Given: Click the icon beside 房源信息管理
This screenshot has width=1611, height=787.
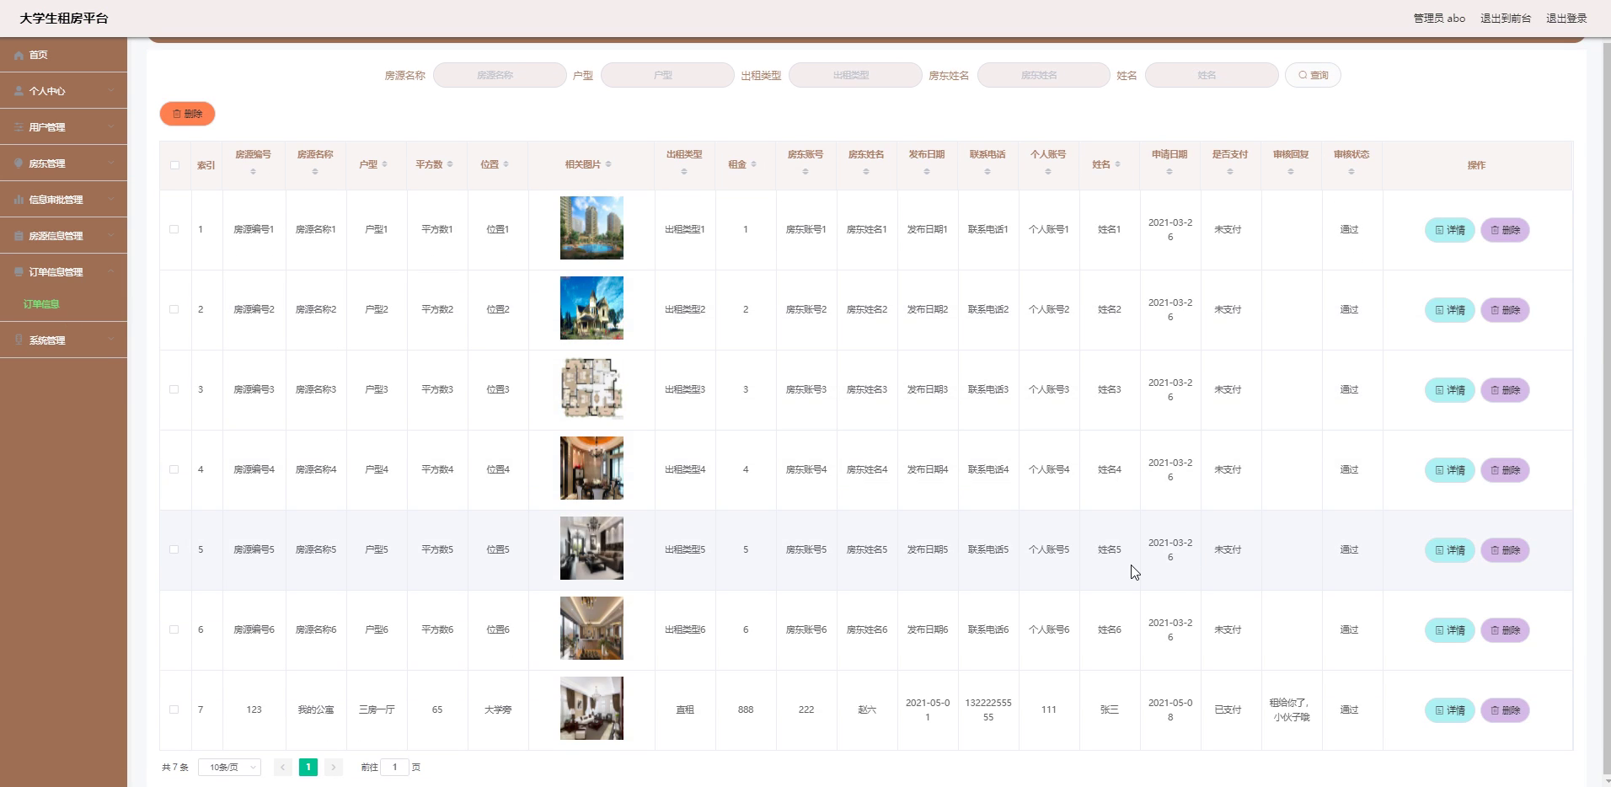Looking at the screenshot, I should pyautogui.click(x=19, y=236).
